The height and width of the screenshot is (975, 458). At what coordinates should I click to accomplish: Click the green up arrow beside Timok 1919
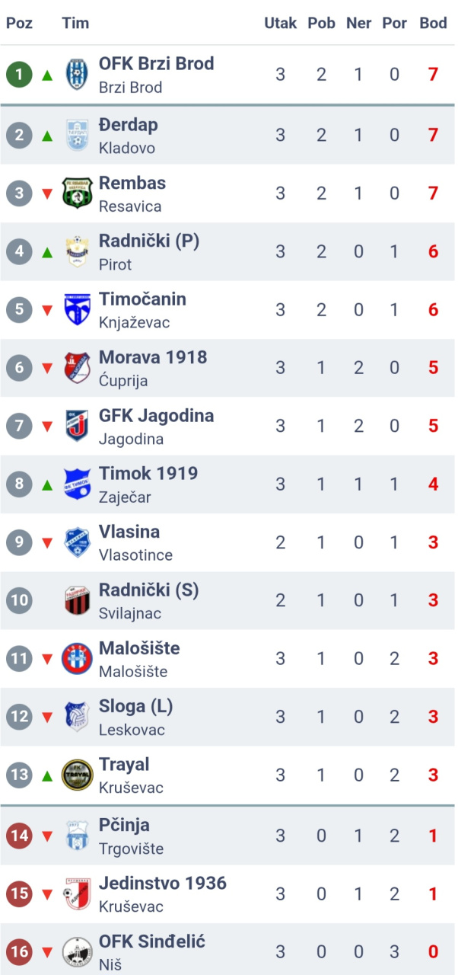pos(47,484)
